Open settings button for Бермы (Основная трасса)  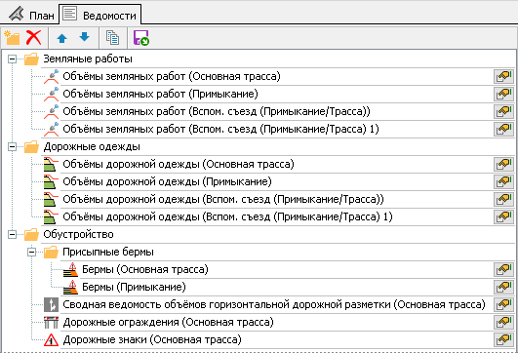pyautogui.click(x=503, y=269)
